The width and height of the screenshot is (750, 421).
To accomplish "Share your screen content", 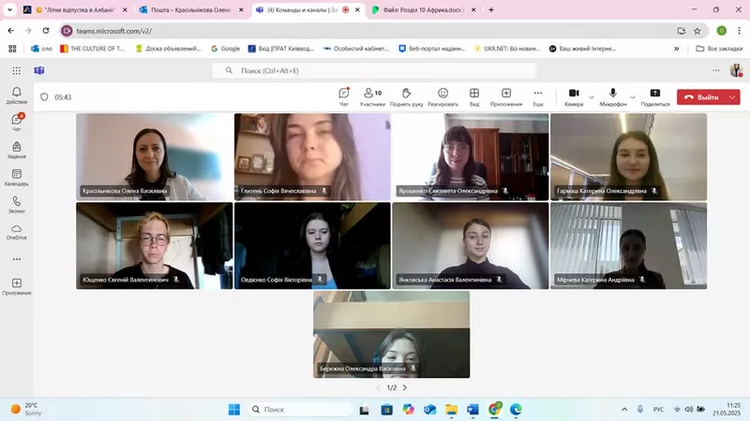I will click(x=654, y=96).
